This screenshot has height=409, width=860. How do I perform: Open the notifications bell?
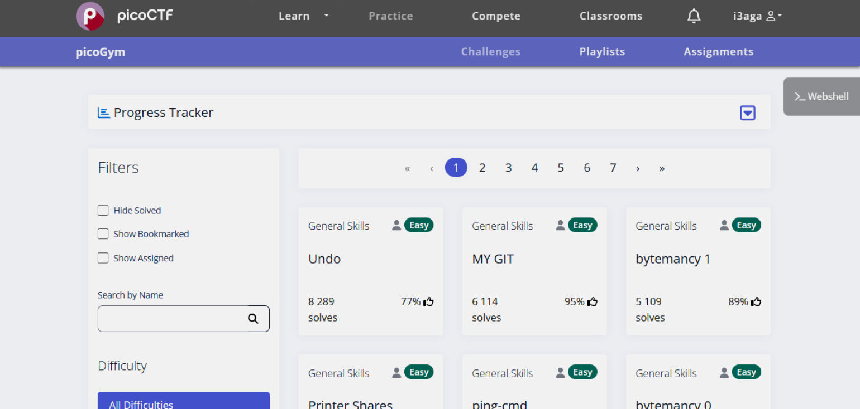pos(694,17)
